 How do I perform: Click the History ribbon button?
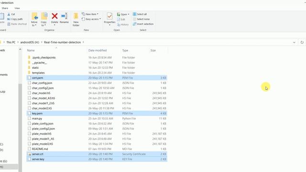point(123,24)
